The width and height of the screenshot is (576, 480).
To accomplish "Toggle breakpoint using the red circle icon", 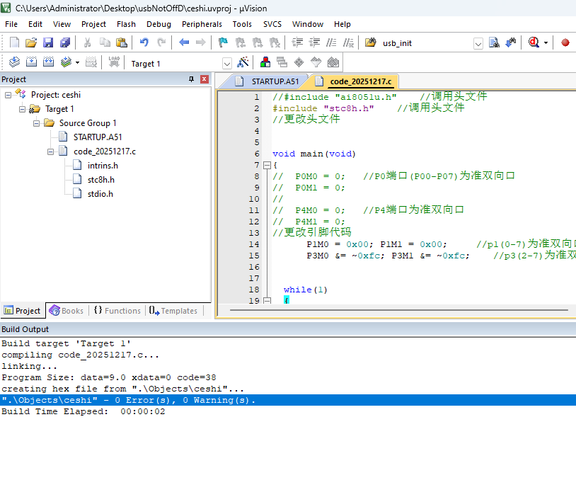I will pyautogui.click(x=565, y=42).
